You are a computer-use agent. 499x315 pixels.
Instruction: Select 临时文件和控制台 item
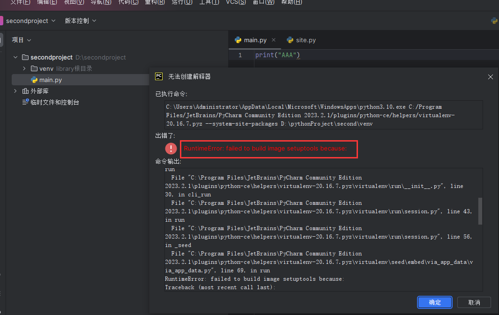click(x=54, y=102)
